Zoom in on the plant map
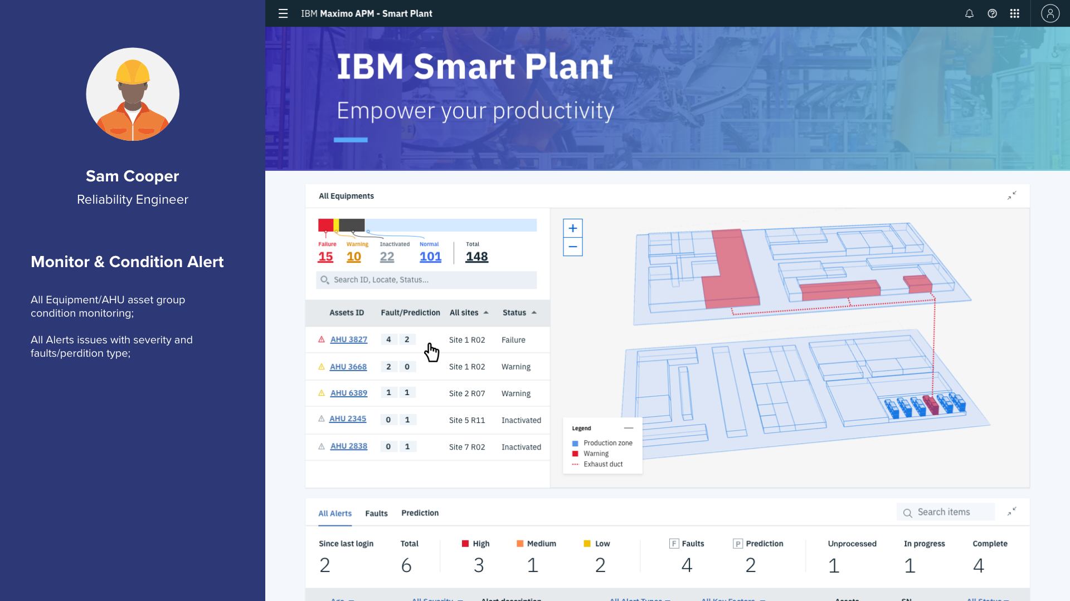Image resolution: width=1070 pixels, height=601 pixels. click(x=572, y=228)
